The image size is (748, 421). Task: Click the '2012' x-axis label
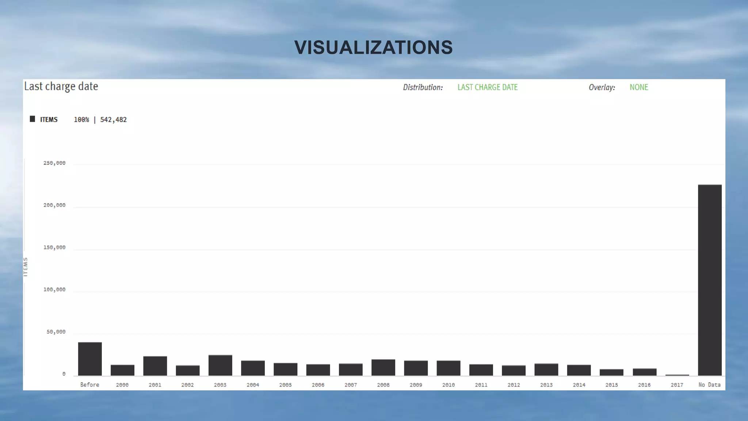click(514, 385)
